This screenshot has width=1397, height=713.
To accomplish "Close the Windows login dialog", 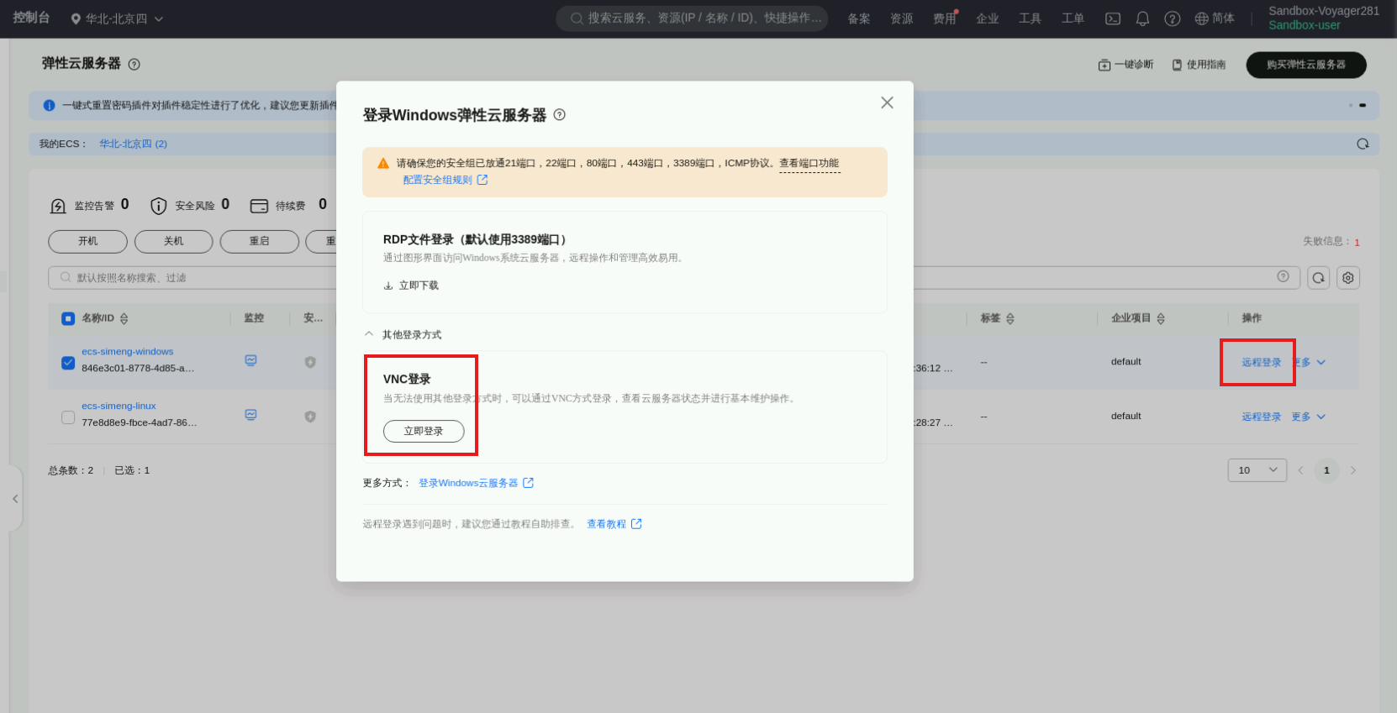I will 887,102.
